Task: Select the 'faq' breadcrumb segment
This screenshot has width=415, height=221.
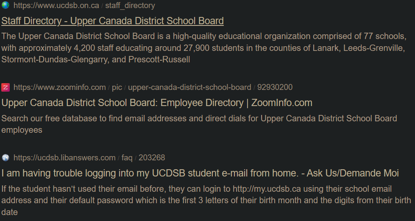Action: click(x=127, y=158)
